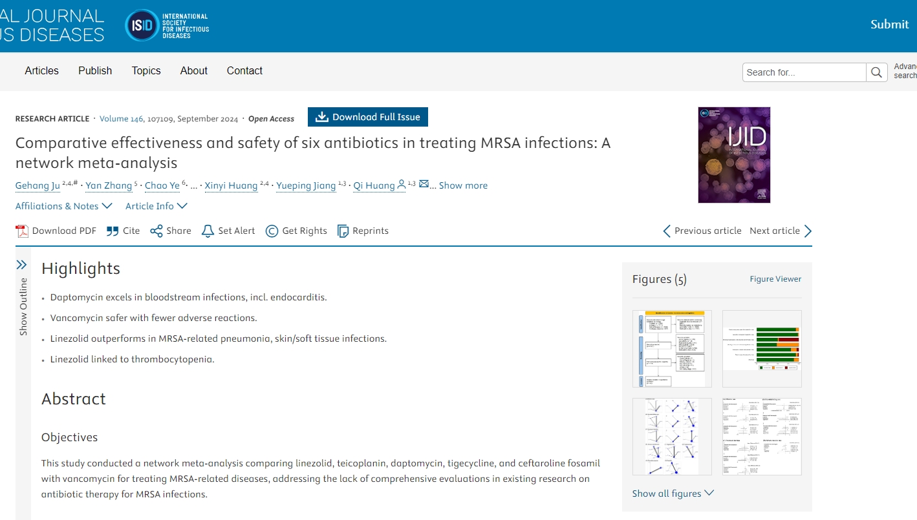
Task: Click the search magnifier icon
Action: (876, 72)
